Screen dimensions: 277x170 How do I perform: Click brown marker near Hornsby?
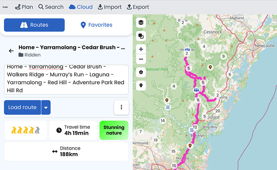pos(190,145)
